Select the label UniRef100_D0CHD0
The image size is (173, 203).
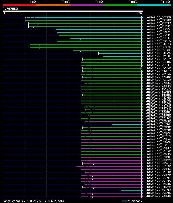tap(158, 193)
